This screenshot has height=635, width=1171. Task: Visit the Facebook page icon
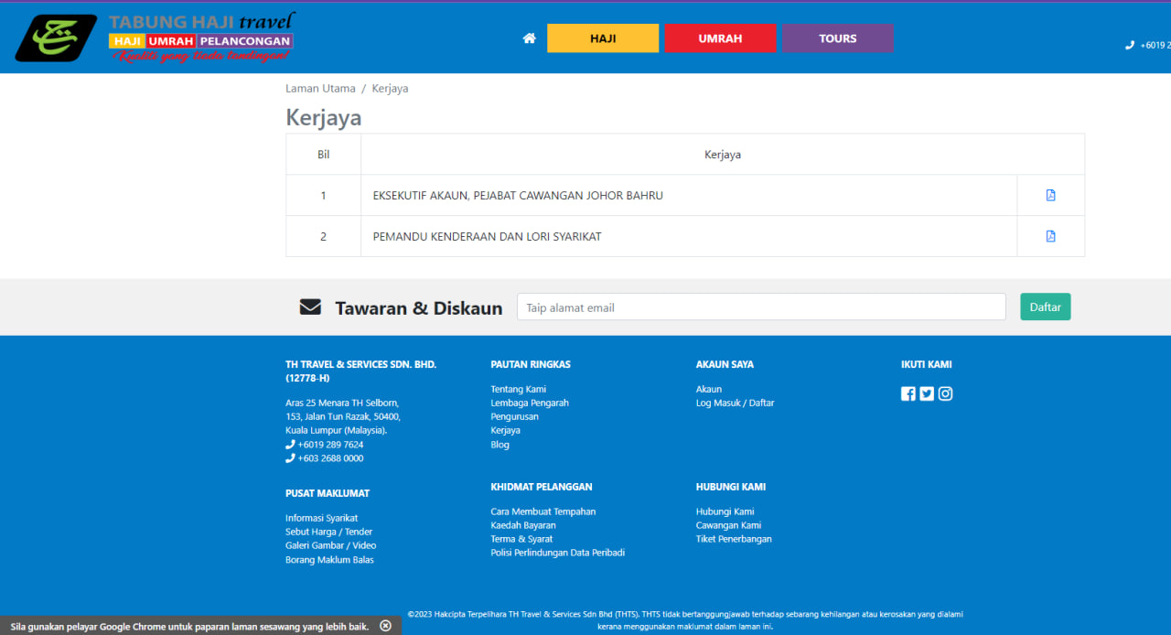coord(908,393)
